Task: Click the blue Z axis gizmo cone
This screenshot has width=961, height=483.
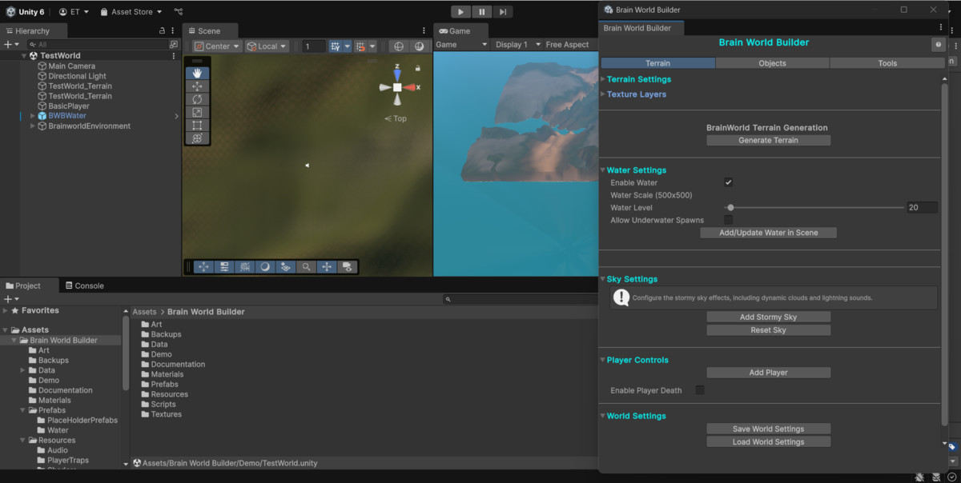Action: (397, 74)
